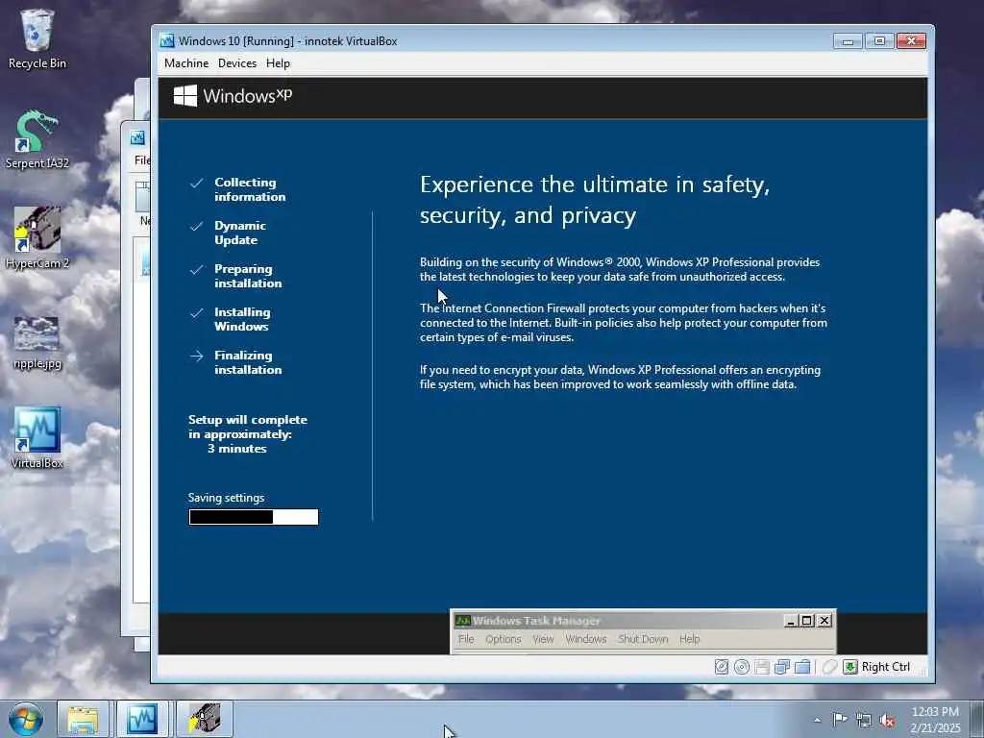This screenshot has width=984, height=738.
Task: Click the HyperCam taskbar button
Action: 205,719
